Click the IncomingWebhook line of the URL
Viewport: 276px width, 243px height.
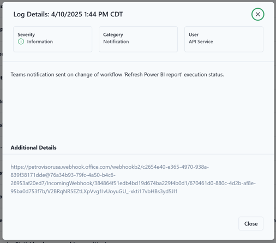click(133, 183)
